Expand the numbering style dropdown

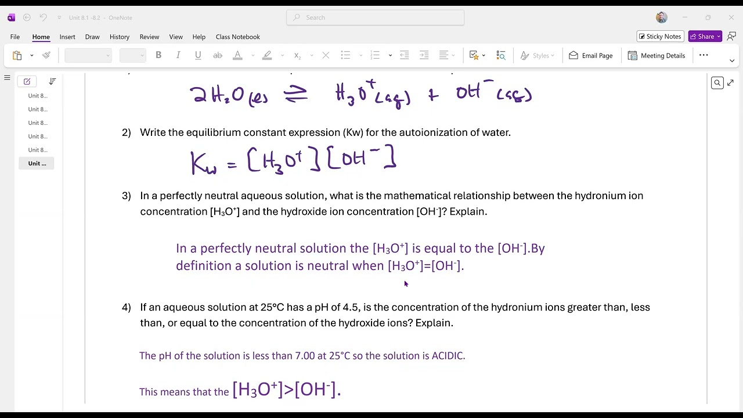390,56
